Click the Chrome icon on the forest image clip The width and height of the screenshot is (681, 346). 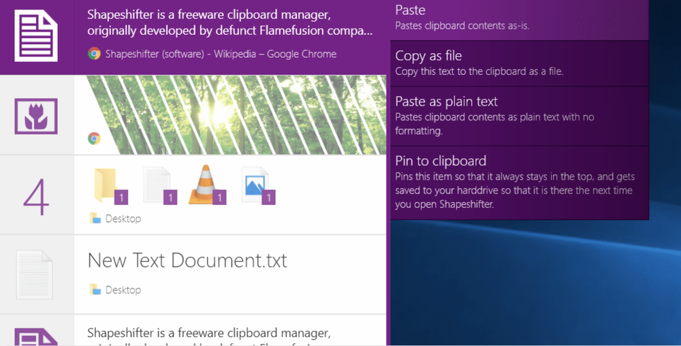[94, 138]
